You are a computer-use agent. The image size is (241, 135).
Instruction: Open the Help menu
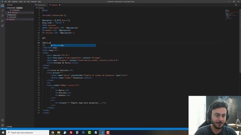pos(39,1)
